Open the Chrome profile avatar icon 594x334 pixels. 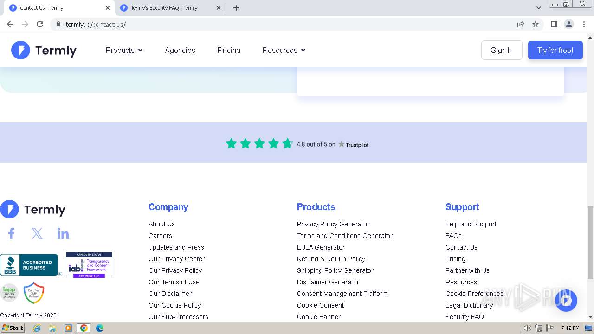(x=569, y=24)
